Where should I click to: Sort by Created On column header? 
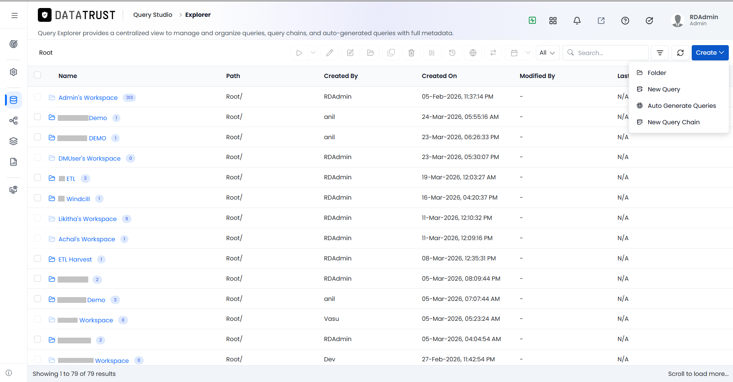click(439, 76)
